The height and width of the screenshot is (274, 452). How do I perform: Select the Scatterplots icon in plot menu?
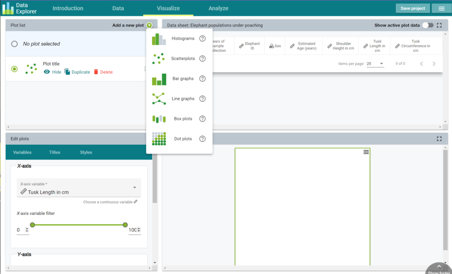pyautogui.click(x=158, y=59)
